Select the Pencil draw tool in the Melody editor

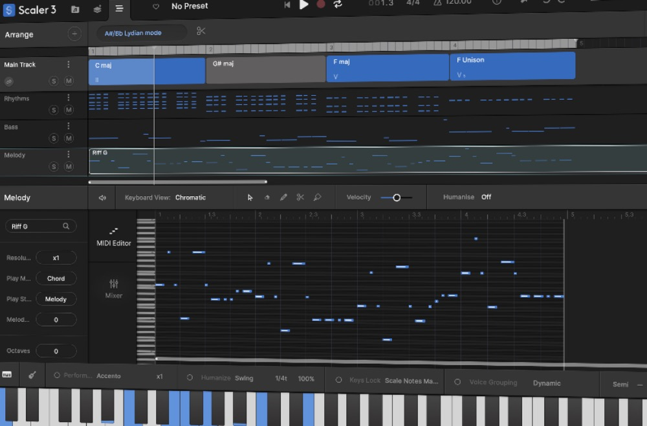pyautogui.click(x=283, y=197)
